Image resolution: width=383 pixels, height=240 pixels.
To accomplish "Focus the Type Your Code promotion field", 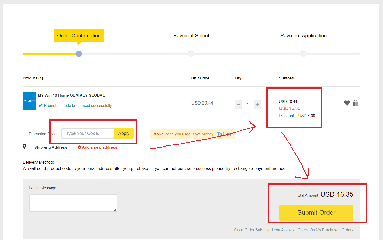I will point(88,133).
